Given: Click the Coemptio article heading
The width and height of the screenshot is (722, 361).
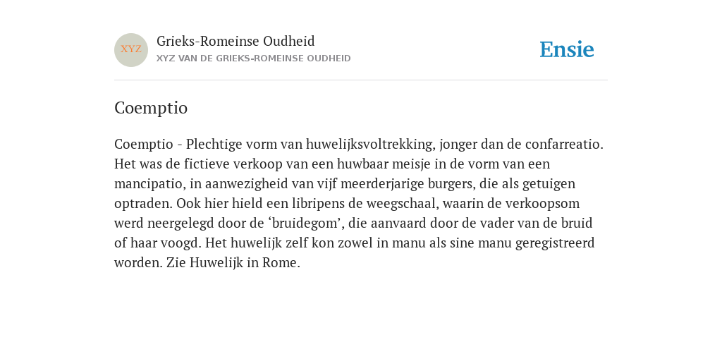Looking at the screenshot, I should [x=151, y=108].
